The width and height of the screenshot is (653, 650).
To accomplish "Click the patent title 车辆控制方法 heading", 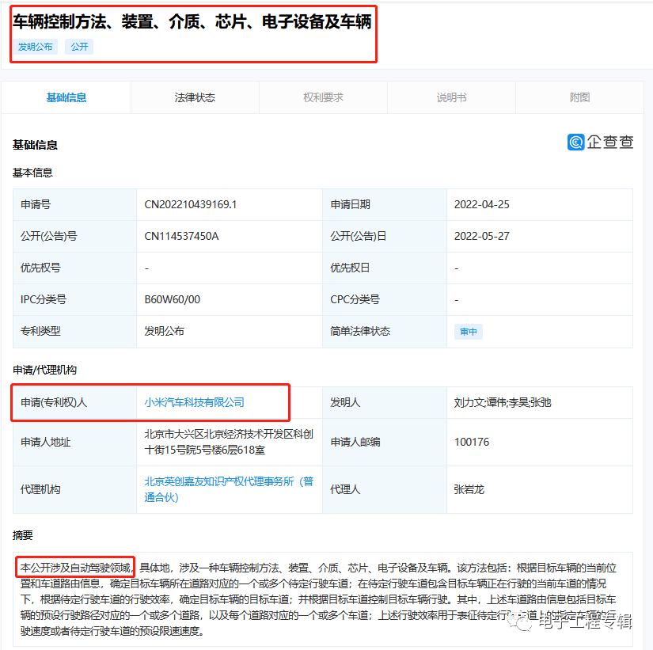I will pyautogui.click(x=192, y=21).
